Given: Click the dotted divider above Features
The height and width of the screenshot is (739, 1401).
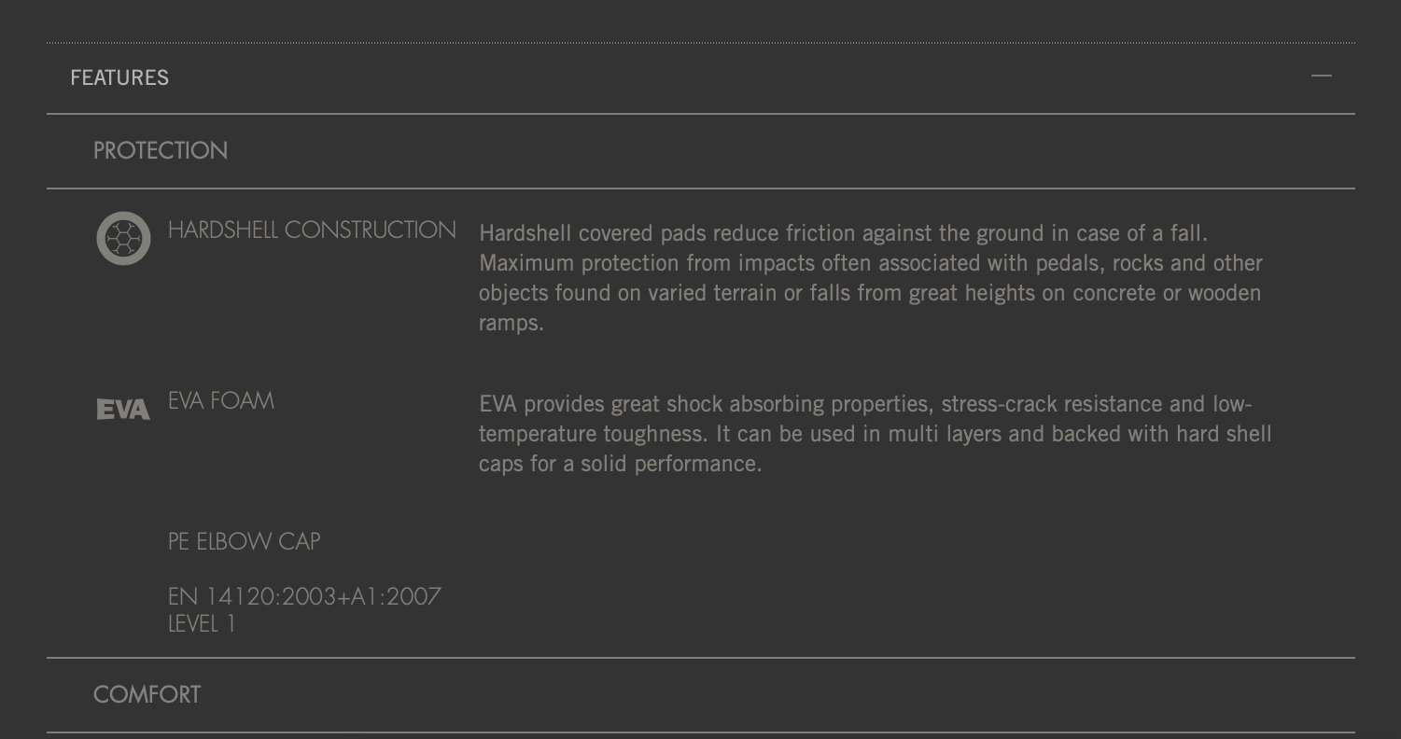Looking at the screenshot, I should pyautogui.click(x=700, y=43).
